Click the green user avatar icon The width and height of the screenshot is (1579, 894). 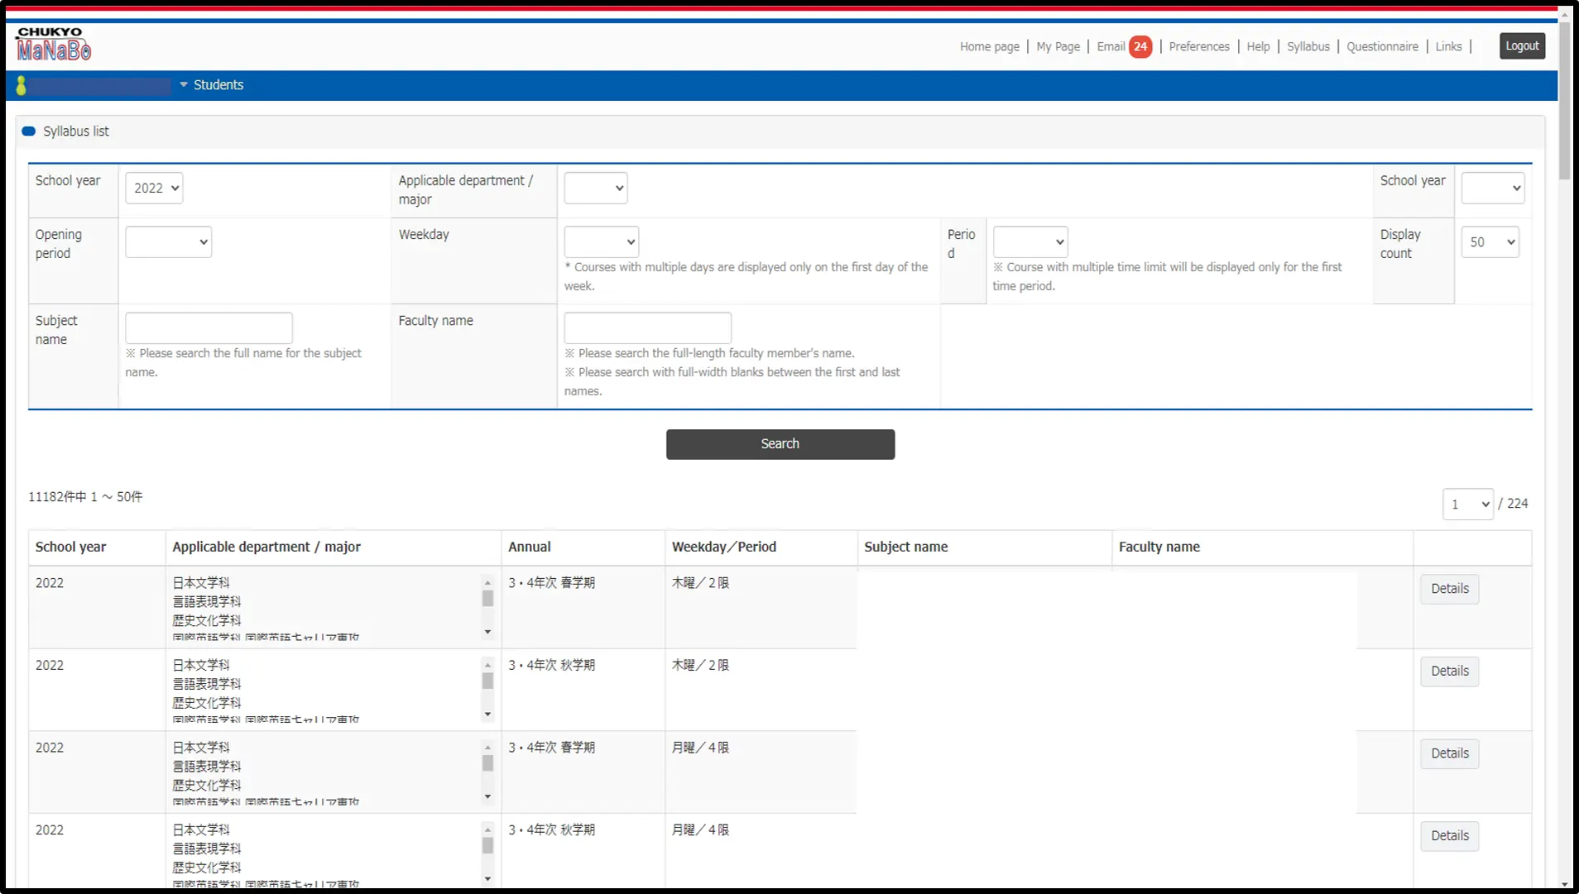(x=22, y=85)
